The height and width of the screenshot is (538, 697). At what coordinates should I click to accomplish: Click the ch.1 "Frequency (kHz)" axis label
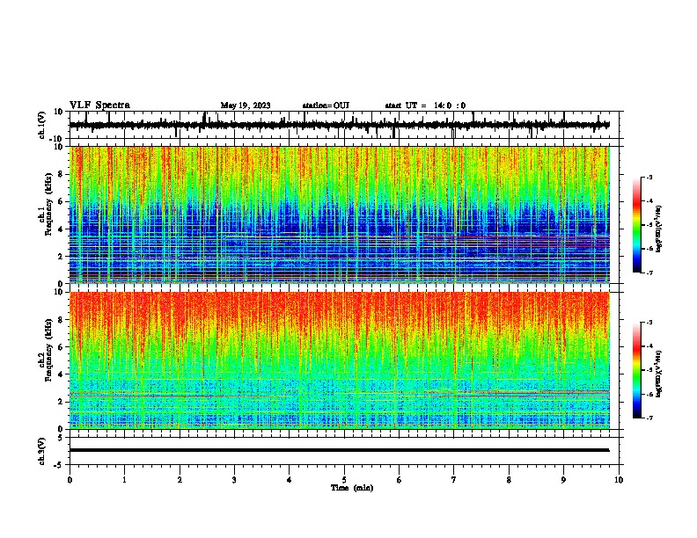coord(49,204)
